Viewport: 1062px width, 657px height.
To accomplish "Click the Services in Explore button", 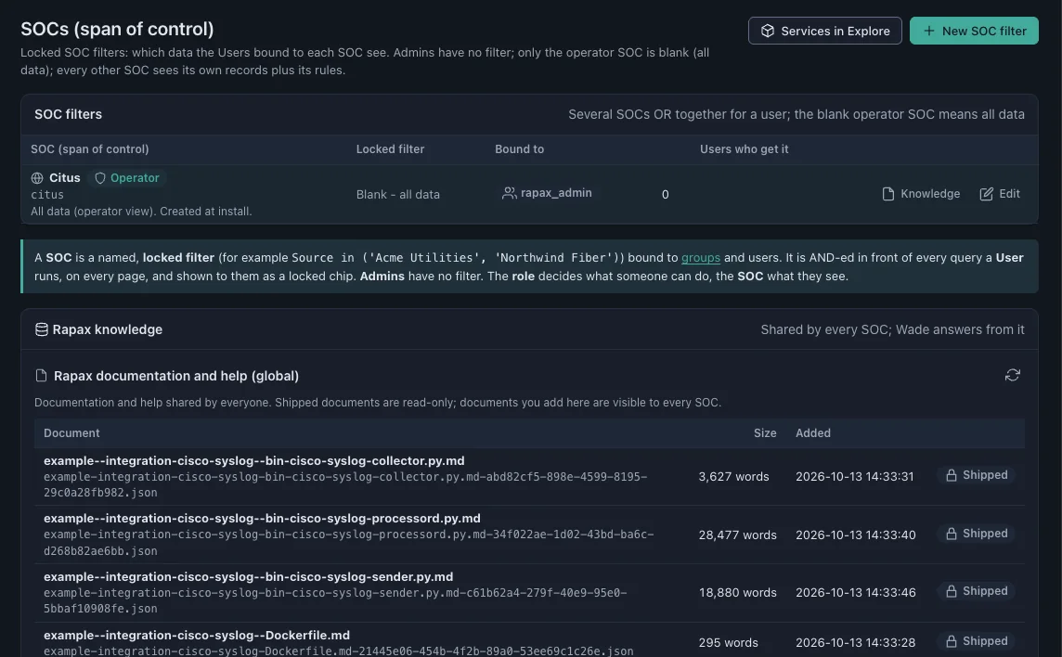I will click(824, 31).
